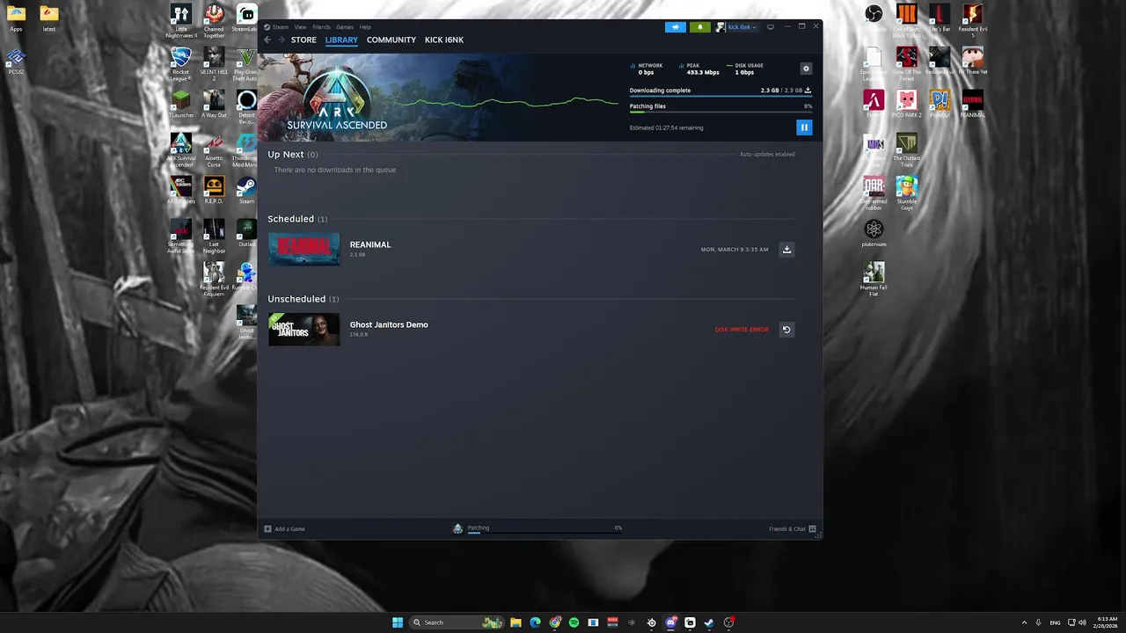This screenshot has width=1126, height=633.
Task: Click the MON, MARCH 9 3:35 AM schedule text
Action: [x=735, y=250]
